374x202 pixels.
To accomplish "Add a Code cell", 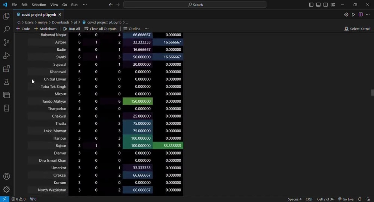I will tap(23, 29).
